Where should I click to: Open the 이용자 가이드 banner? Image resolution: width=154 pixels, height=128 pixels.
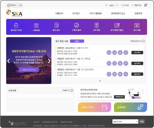(94, 107)
